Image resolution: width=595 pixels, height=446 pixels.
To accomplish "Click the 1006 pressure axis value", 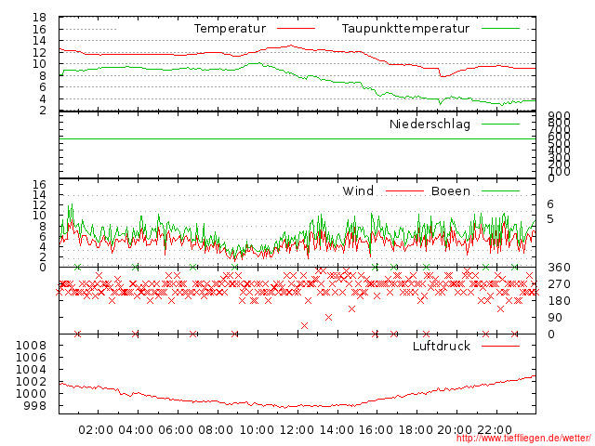I will coord(31,357).
